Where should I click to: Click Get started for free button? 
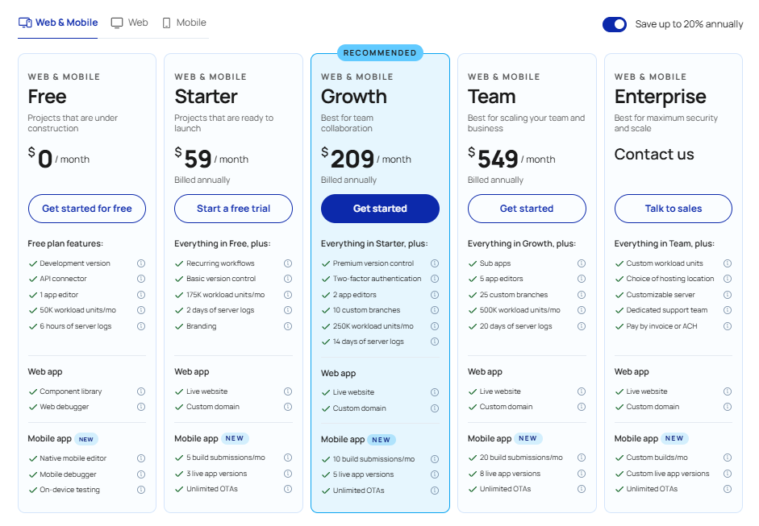(x=87, y=209)
